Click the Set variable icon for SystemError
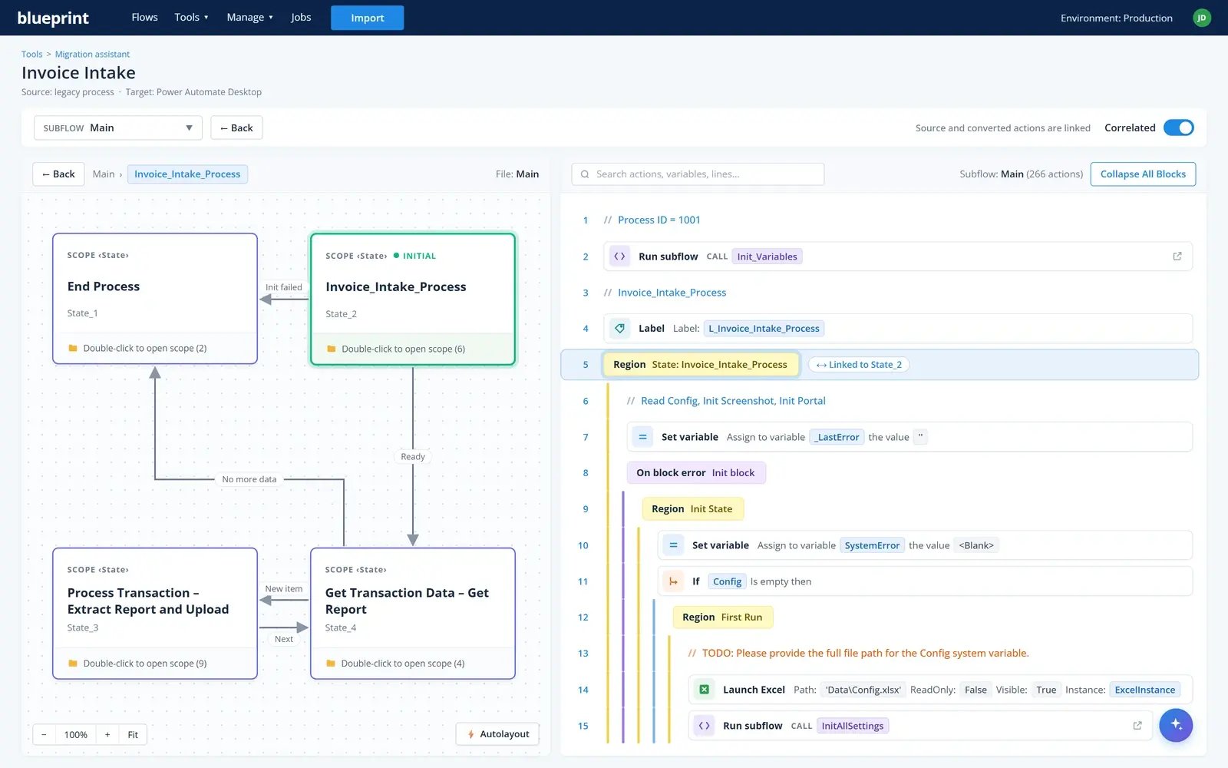1228x768 pixels. coord(673,545)
